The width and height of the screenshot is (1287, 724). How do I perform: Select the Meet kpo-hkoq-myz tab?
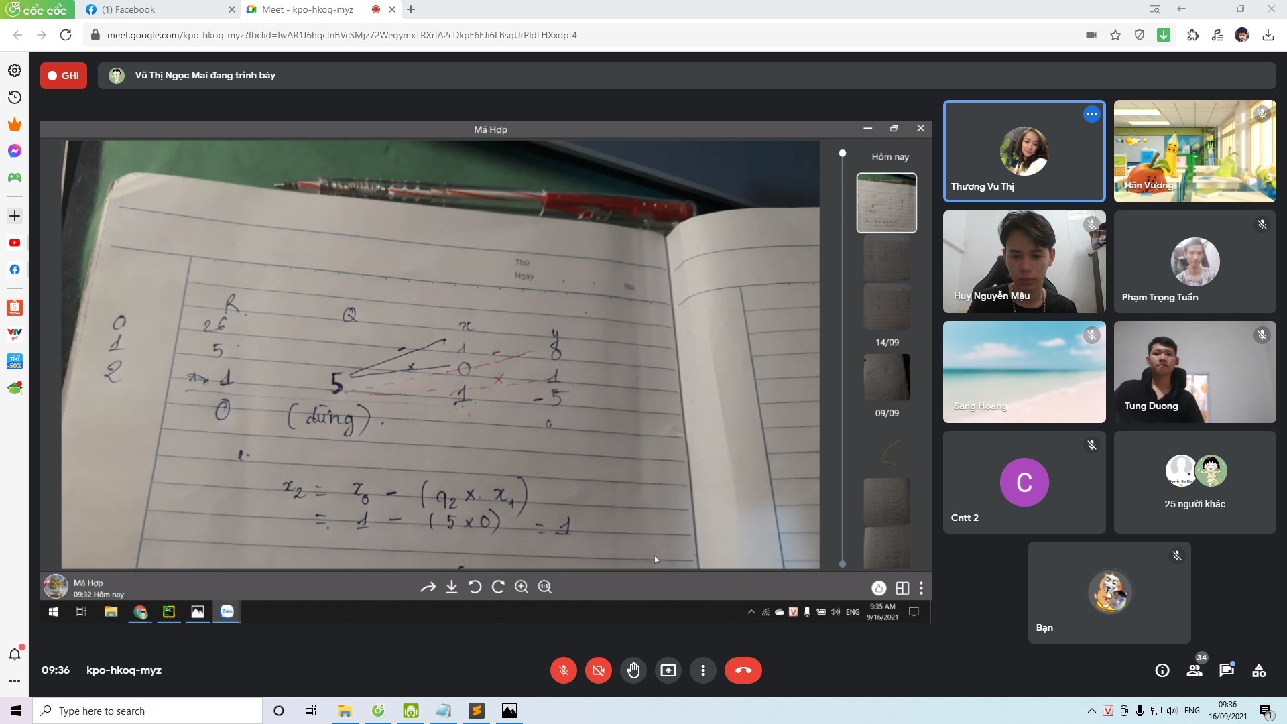308,9
